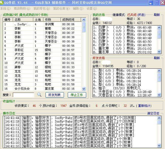Click 操作日志 scroll-down arrow
Image resolution: width=165 pixels, height=149 pixels.
[x=159, y=146]
